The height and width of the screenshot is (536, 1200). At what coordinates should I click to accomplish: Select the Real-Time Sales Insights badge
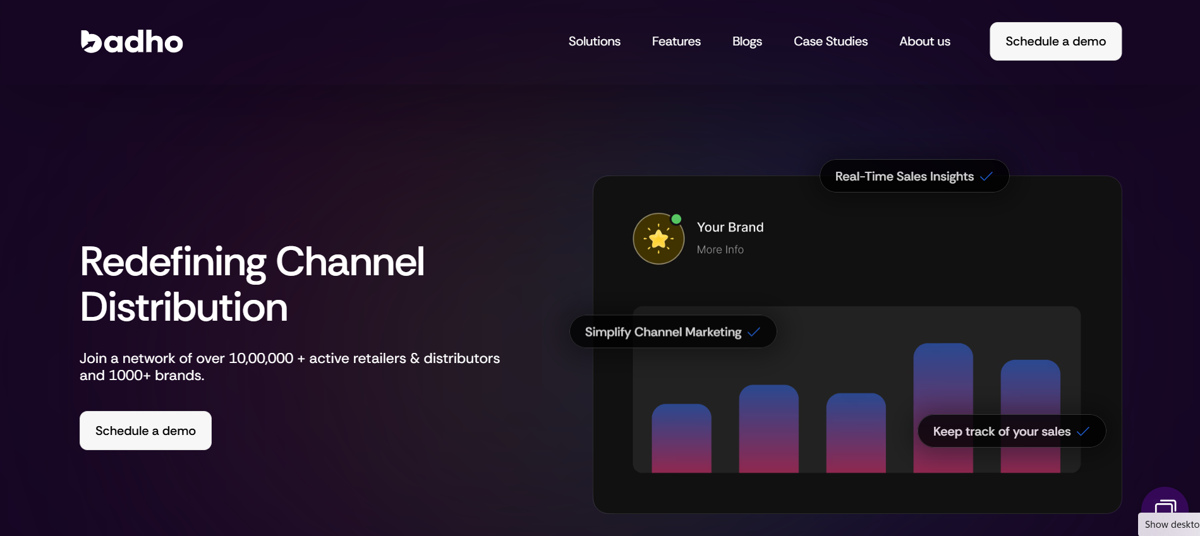click(x=904, y=177)
